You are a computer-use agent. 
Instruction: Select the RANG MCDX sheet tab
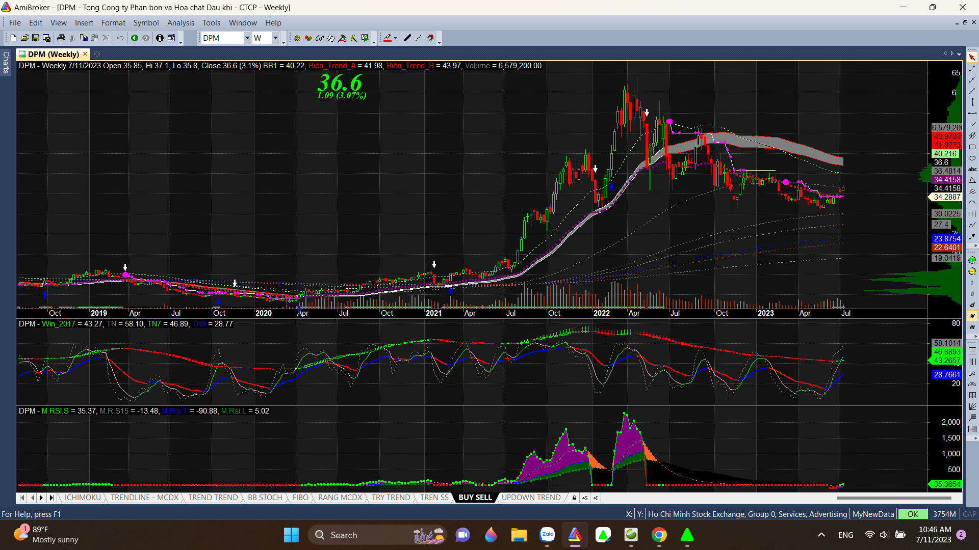coord(340,498)
